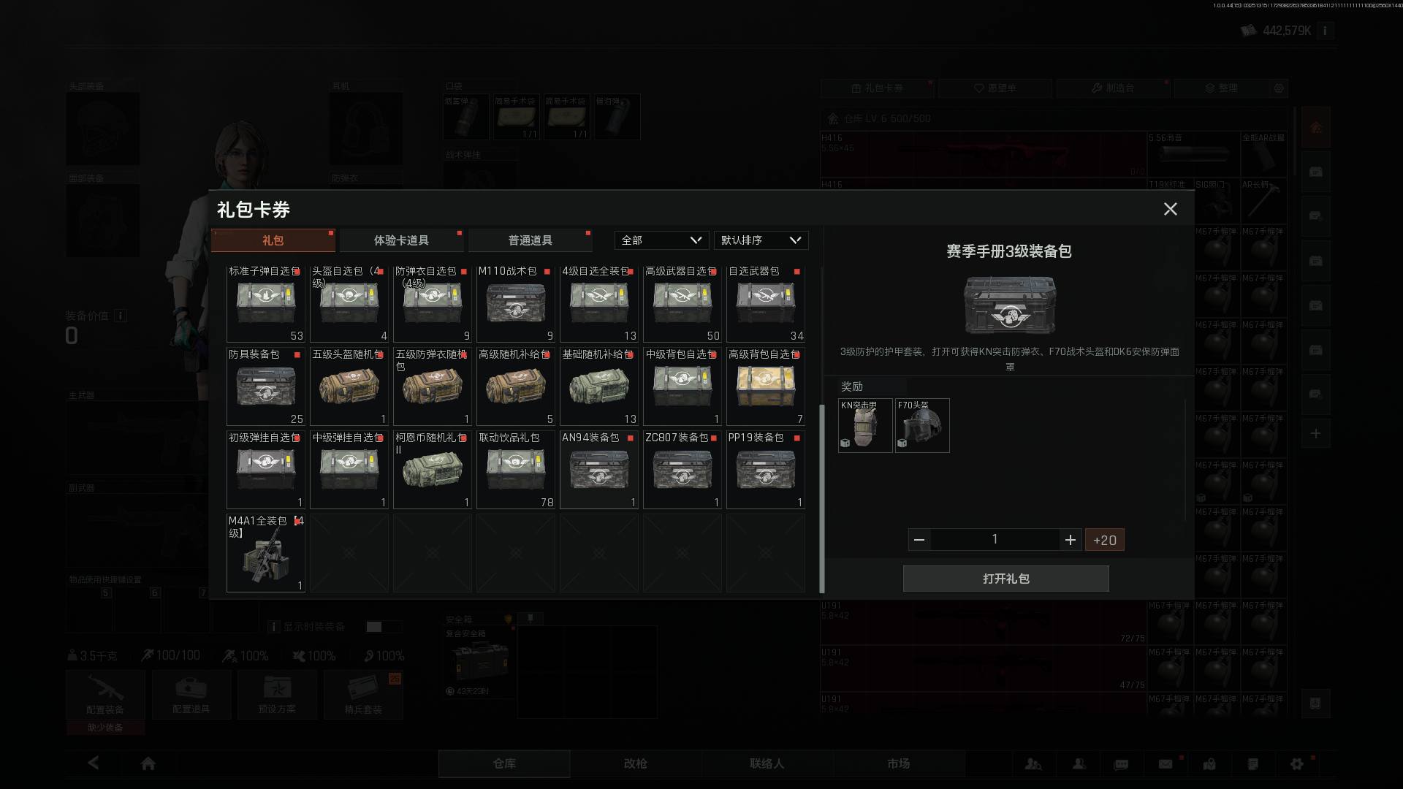
Task: Switch to the 普通道具 tab
Action: [530, 240]
